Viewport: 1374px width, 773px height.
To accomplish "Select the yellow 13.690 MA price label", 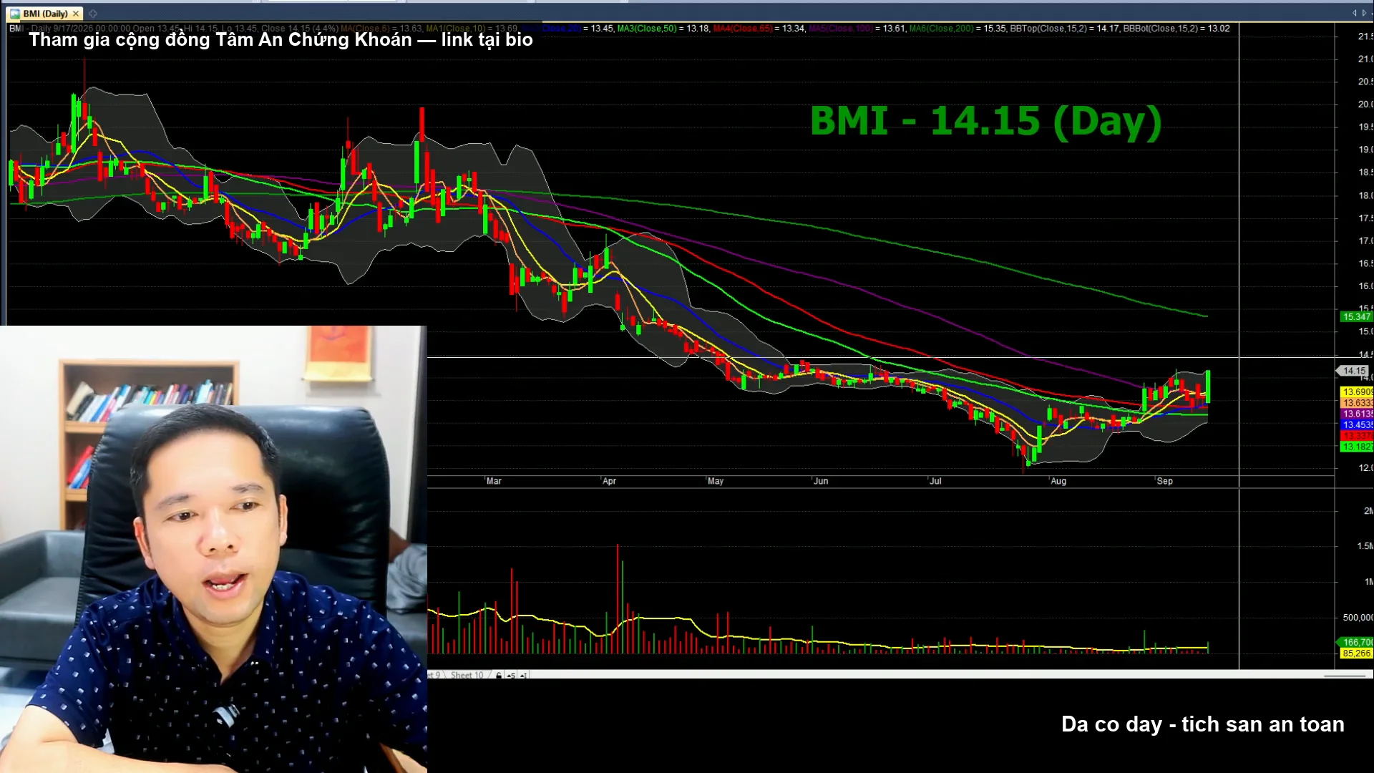I will tap(1356, 392).
